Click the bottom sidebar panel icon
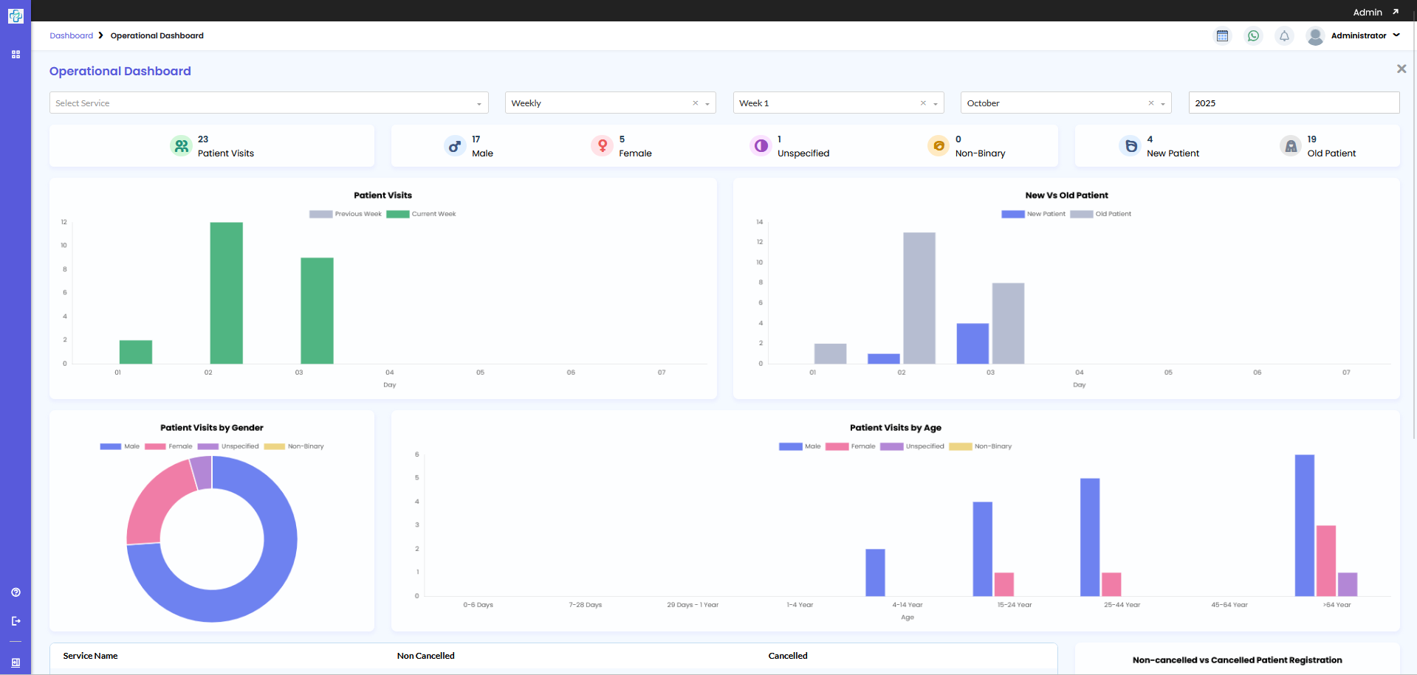The width and height of the screenshot is (1417, 675). (x=16, y=662)
